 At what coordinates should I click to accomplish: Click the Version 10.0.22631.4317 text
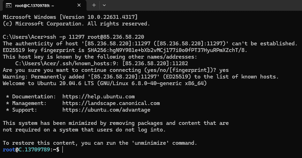98,17
